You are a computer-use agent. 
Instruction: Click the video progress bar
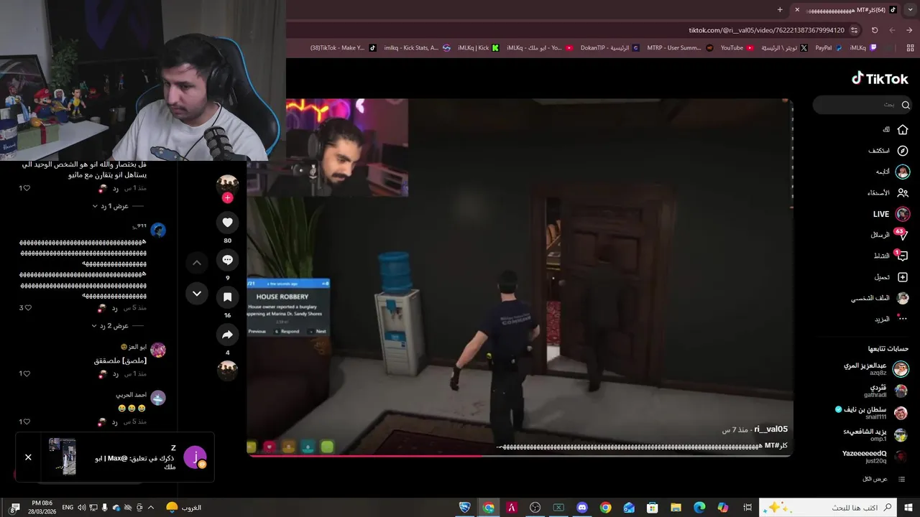[x=520, y=455]
